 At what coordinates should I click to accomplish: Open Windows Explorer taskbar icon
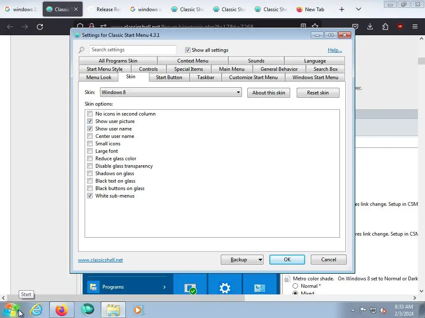[113, 310]
